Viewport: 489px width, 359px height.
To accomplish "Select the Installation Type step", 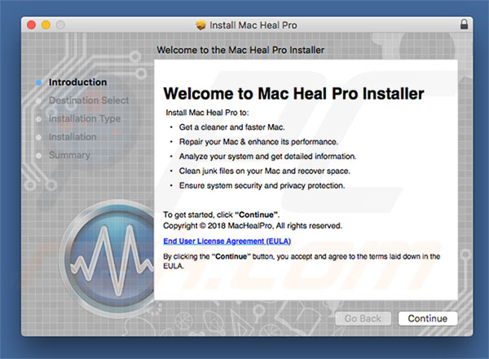I will point(85,118).
